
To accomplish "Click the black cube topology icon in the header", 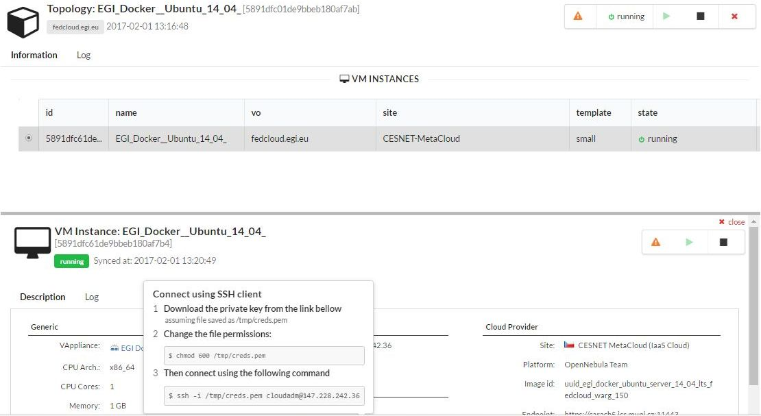I will tap(23, 20).
